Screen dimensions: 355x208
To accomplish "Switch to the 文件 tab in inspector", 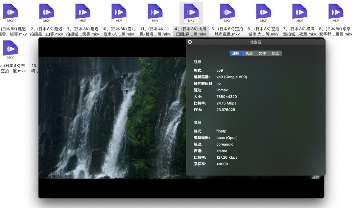I will (262, 53).
